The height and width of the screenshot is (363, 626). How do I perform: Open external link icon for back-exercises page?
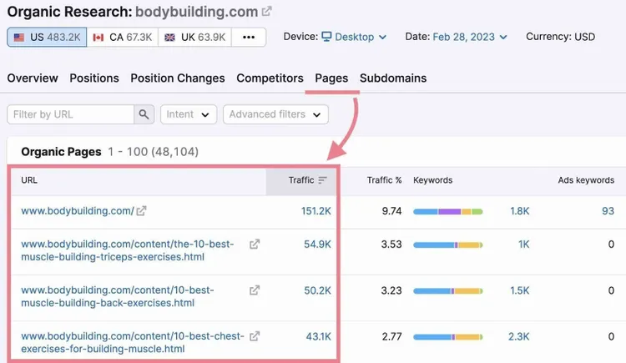[255, 290]
